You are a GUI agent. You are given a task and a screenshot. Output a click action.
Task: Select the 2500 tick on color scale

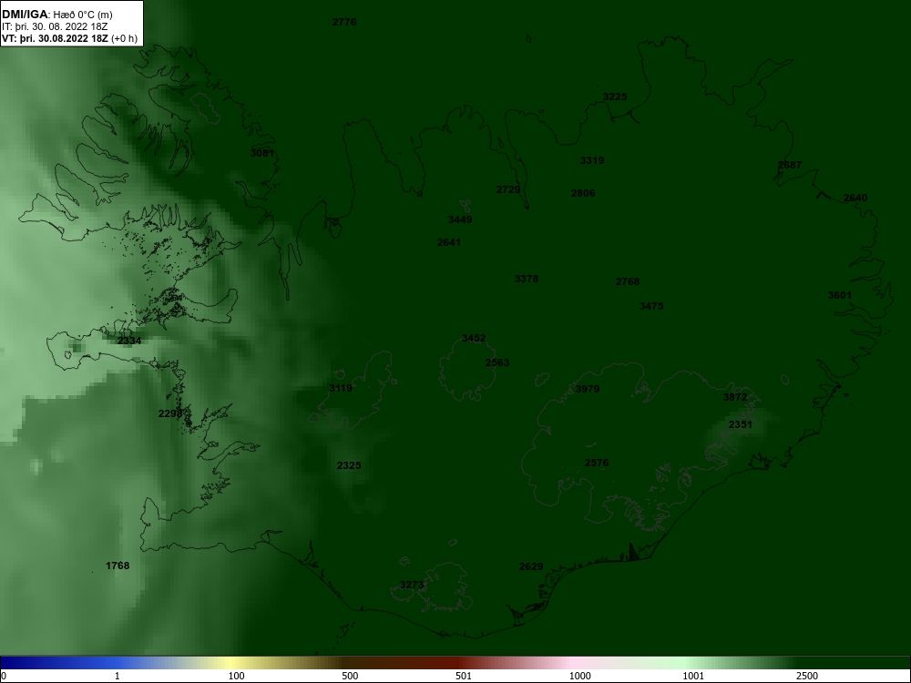pos(807,676)
